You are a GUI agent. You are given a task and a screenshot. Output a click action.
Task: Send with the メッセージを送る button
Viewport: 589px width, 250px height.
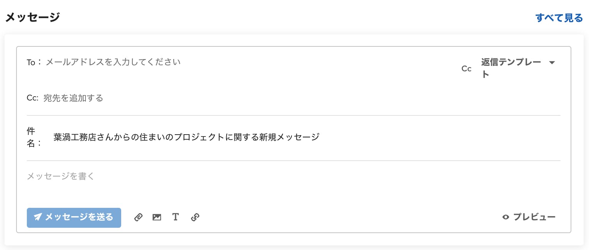(74, 217)
